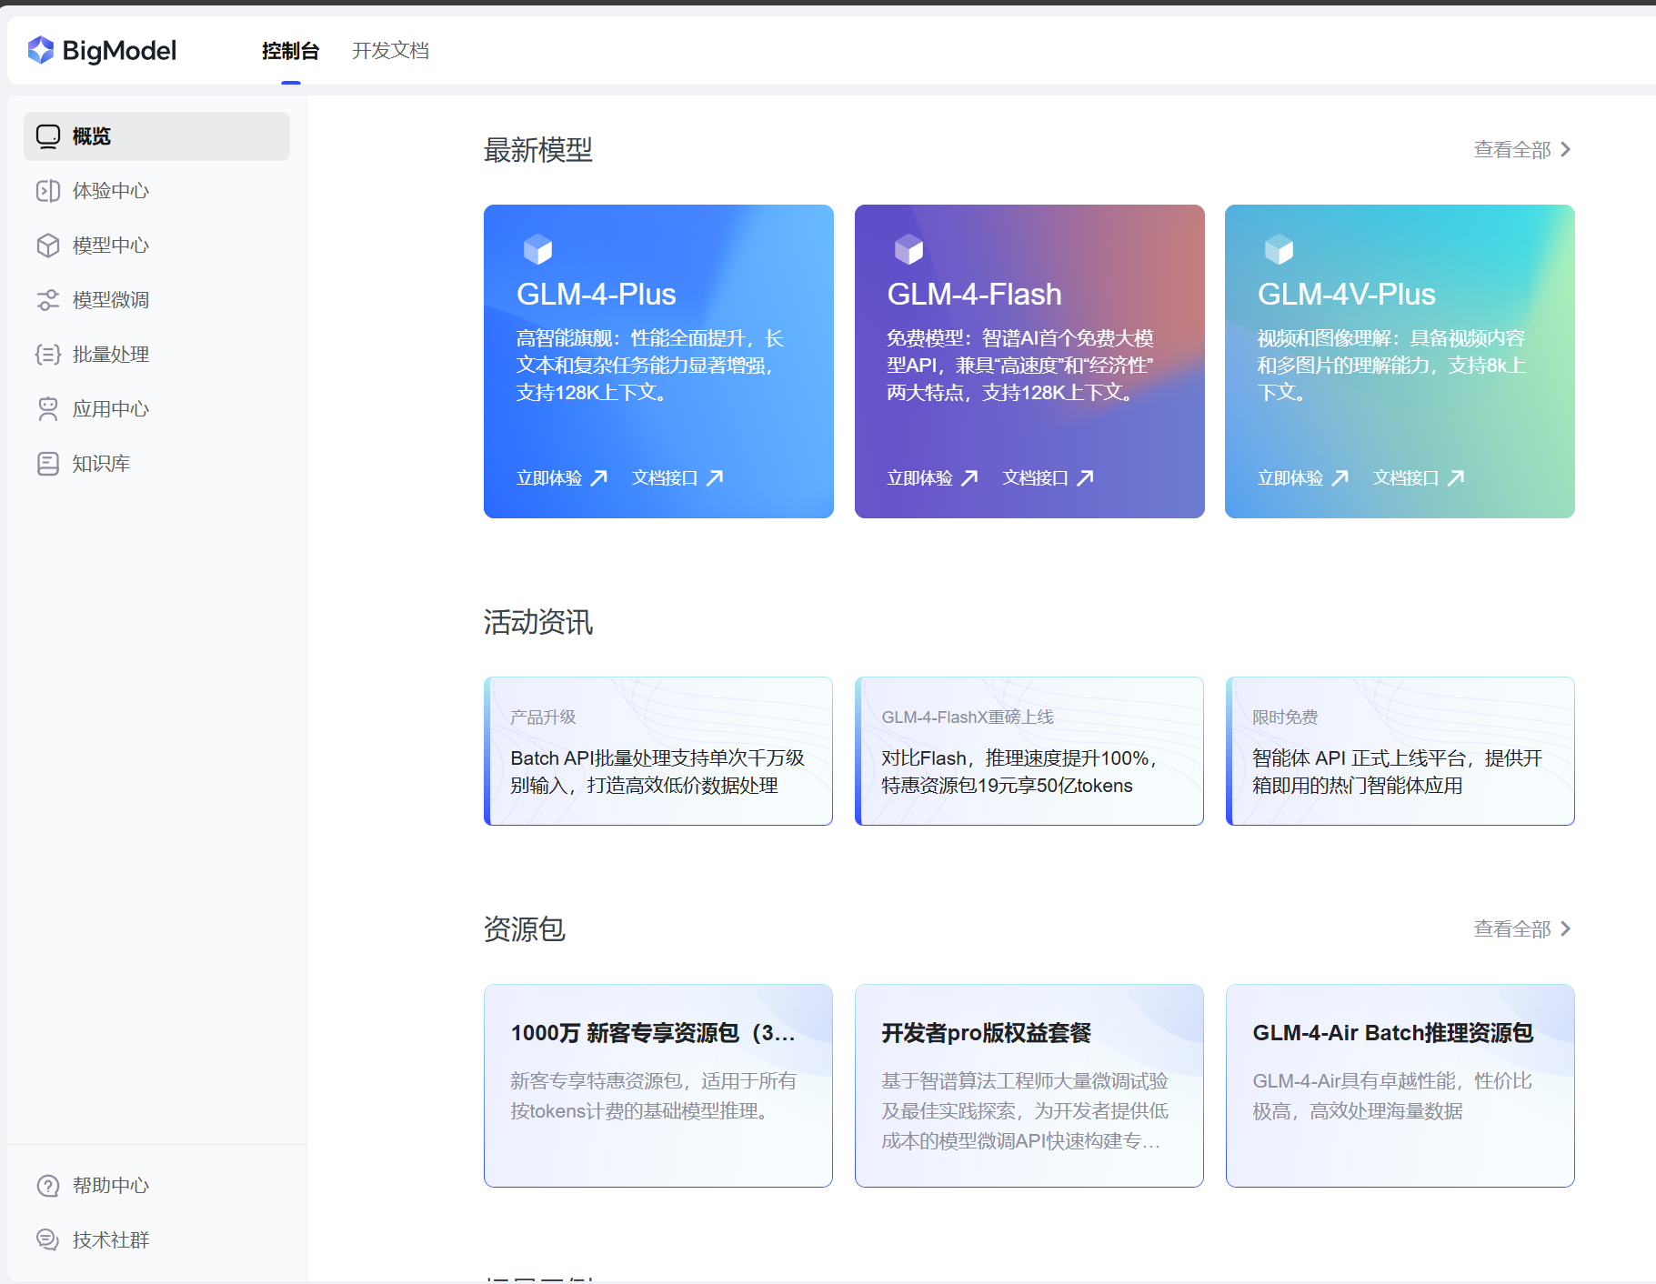Click the 立即体验 arrow in GLM-4-Flash card
Image resolution: width=1656 pixels, height=1284 pixels.
970,477
